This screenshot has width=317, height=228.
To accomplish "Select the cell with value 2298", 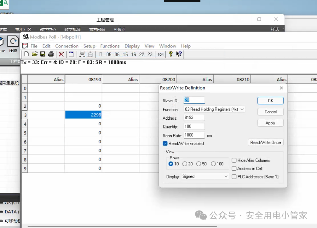I will pyautogui.click(x=83, y=115).
